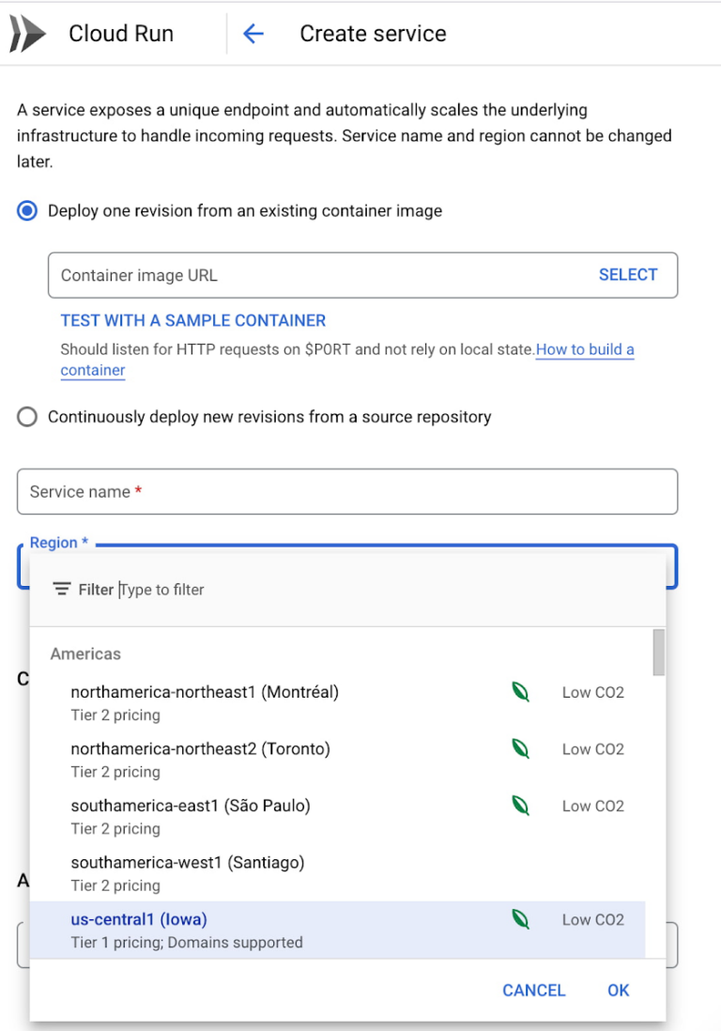The height and width of the screenshot is (1031, 721).
Task: Select deploy from existing container image option
Action: click(x=28, y=210)
